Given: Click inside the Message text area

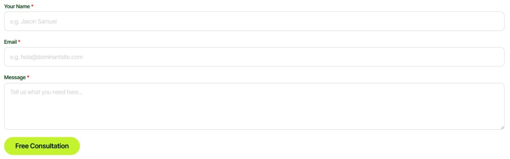Looking at the screenshot, I should point(254,106).
